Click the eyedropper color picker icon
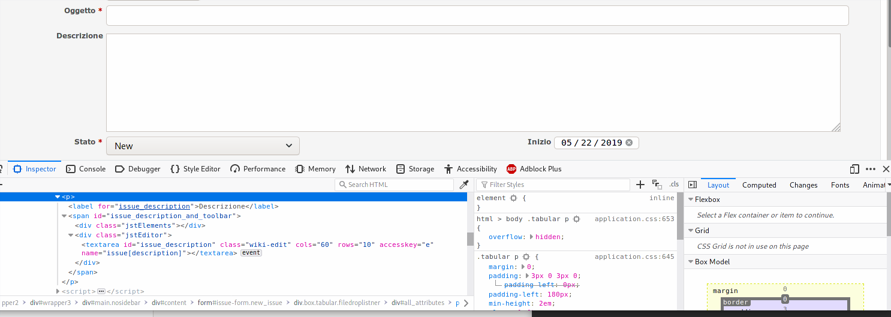Viewport: 891px width, 317px height. [x=463, y=185]
